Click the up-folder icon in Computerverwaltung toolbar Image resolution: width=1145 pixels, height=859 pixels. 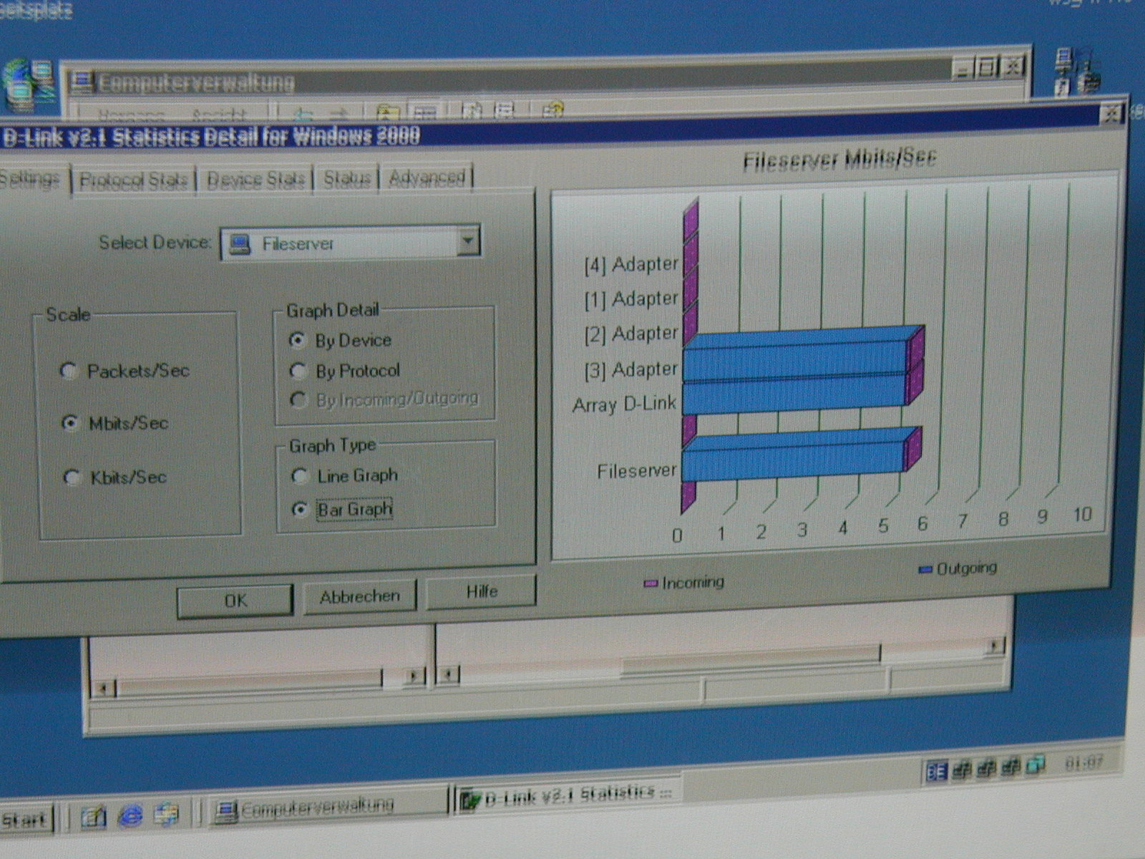(388, 112)
